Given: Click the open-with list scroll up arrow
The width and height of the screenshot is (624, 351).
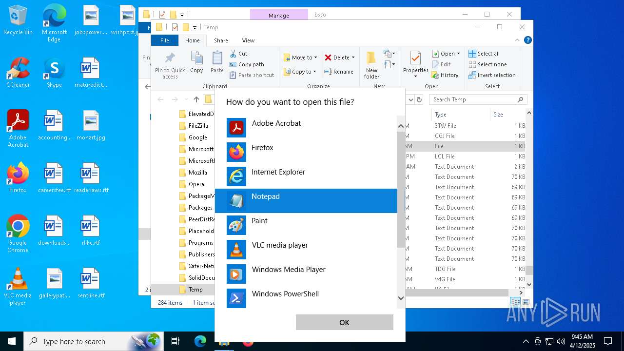Looking at the screenshot, I should pyautogui.click(x=401, y=126).
